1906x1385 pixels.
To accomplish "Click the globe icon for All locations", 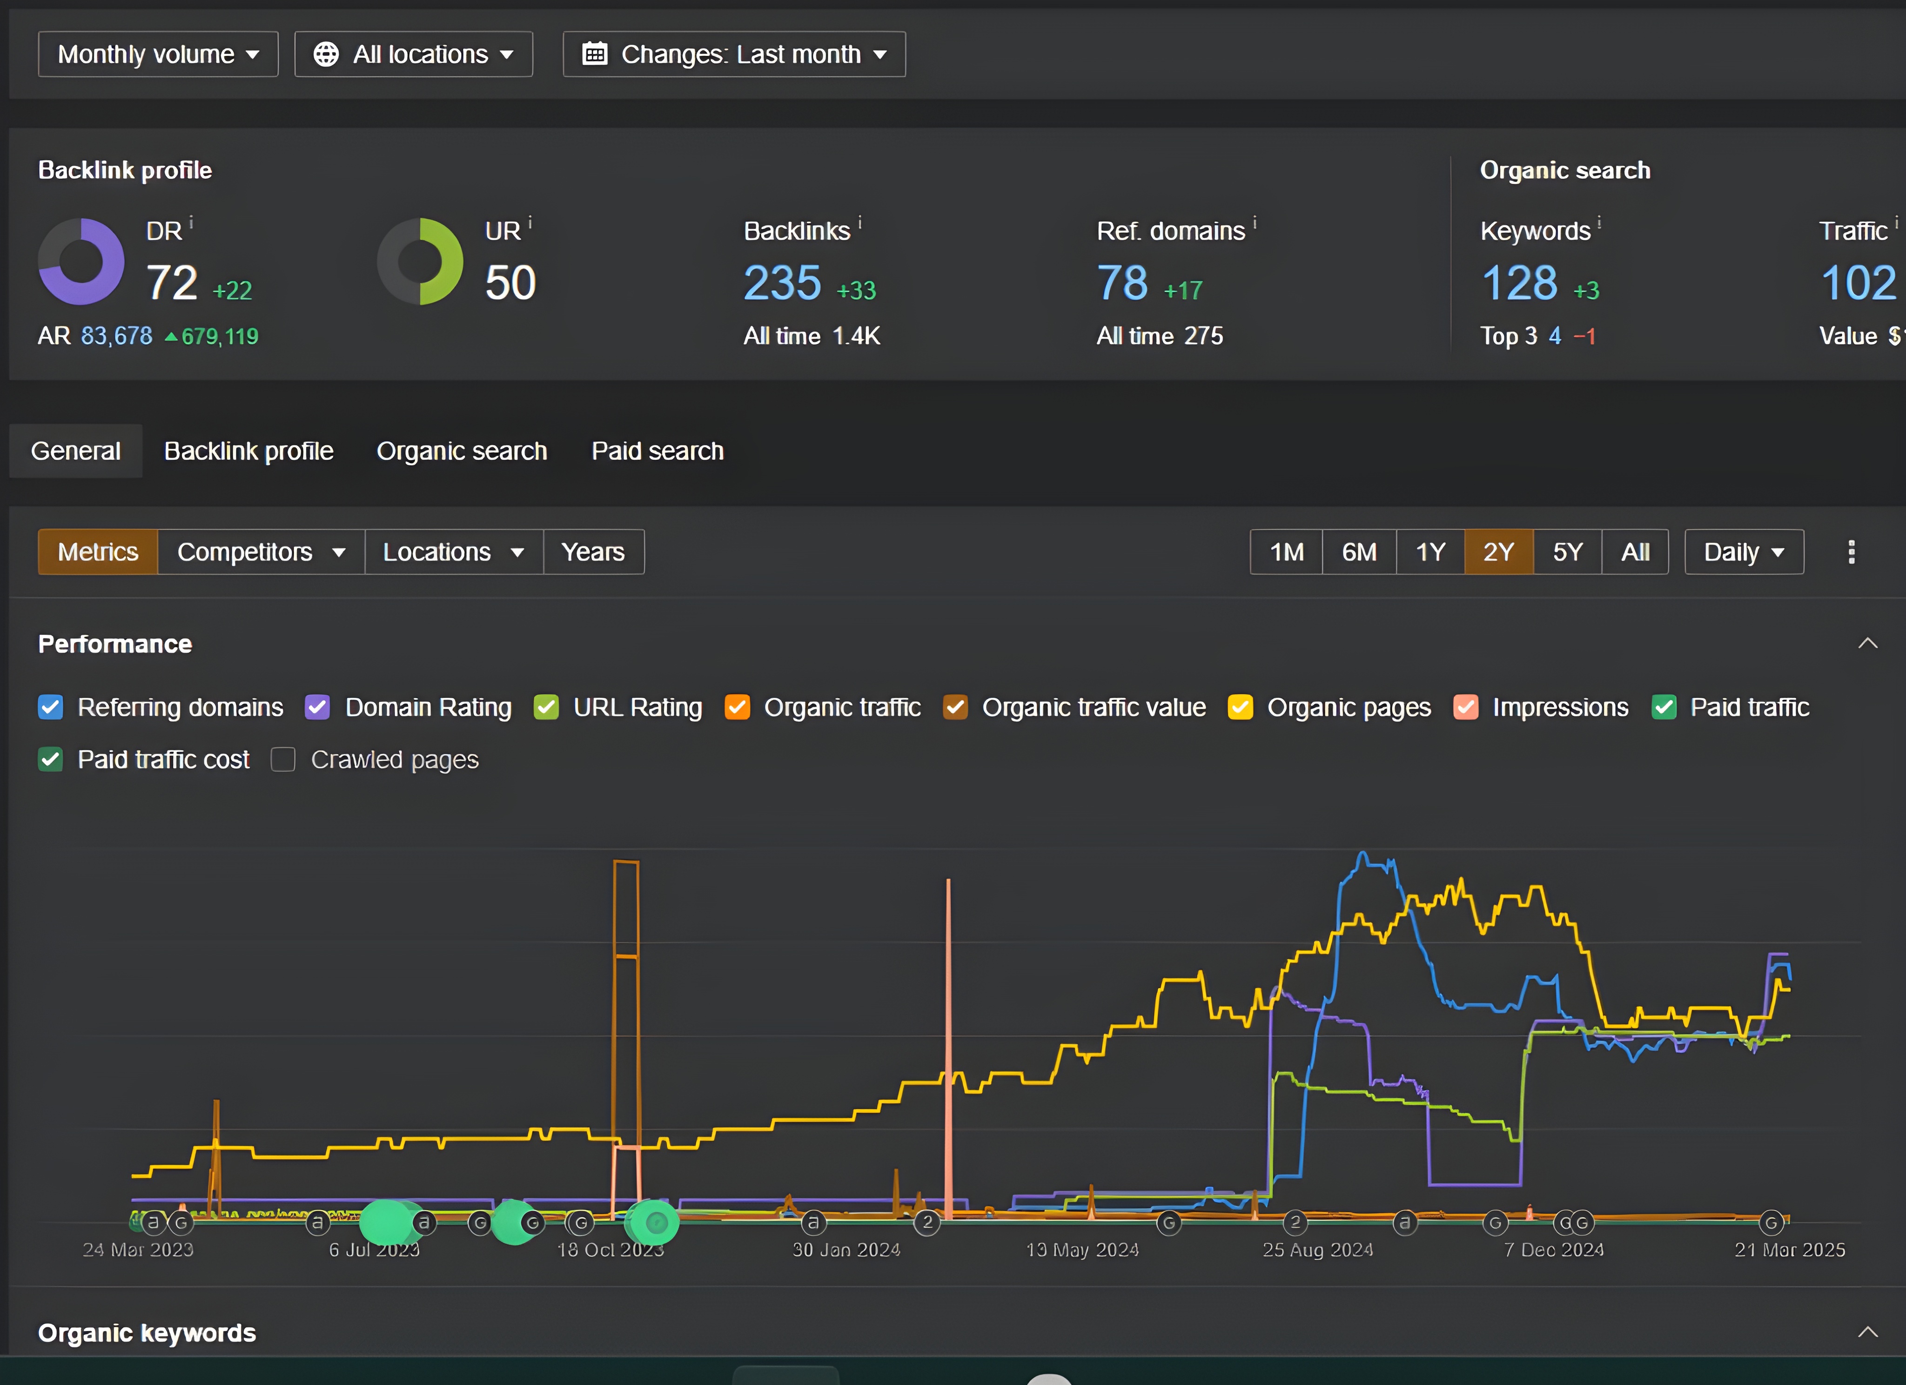I will pyautogui.click(x=326, y=54).
